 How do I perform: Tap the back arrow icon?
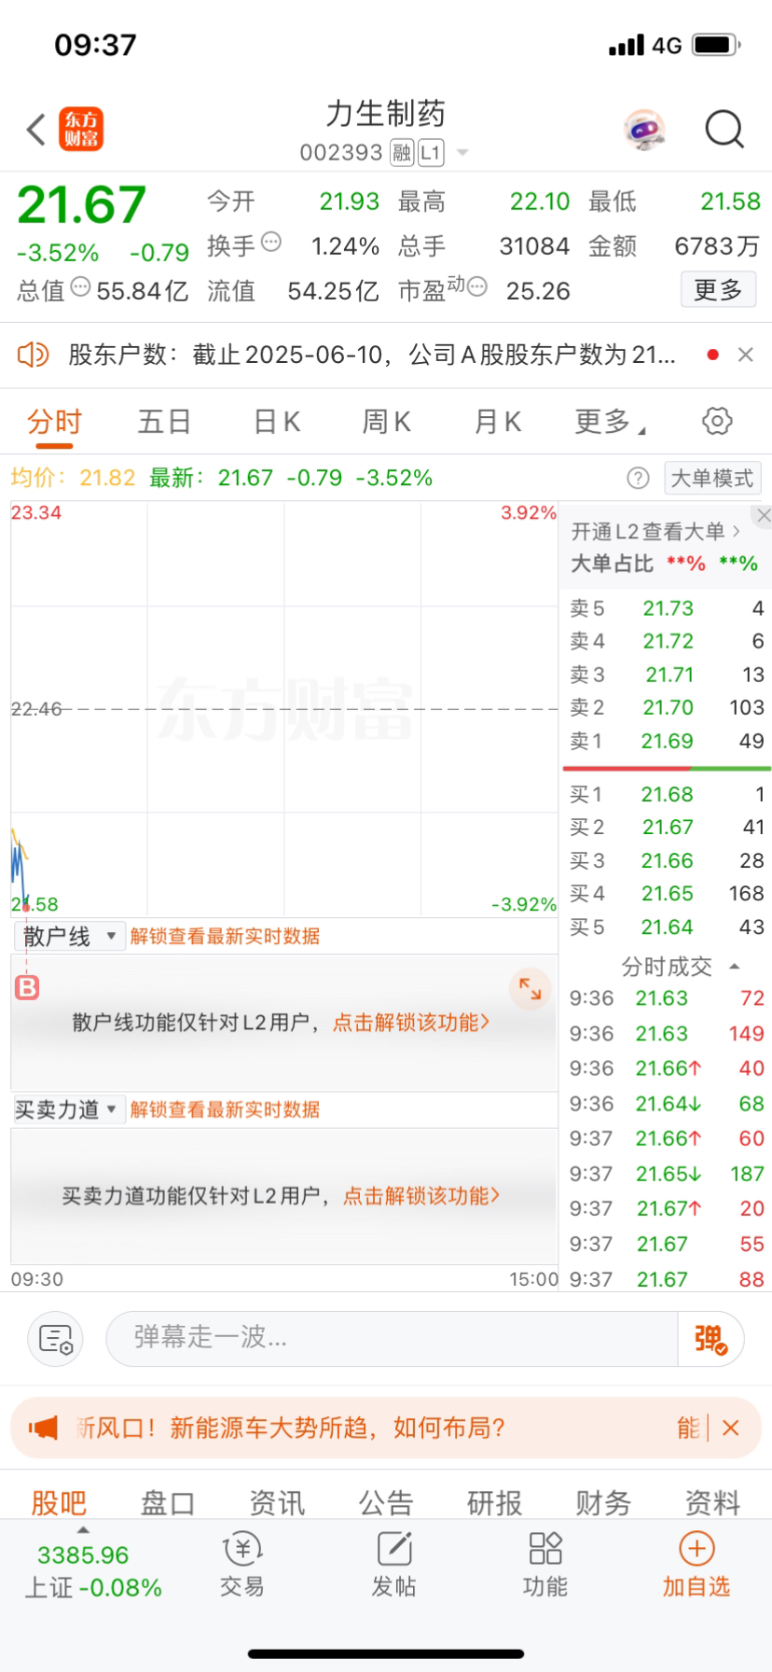click(x=36, y=130)
